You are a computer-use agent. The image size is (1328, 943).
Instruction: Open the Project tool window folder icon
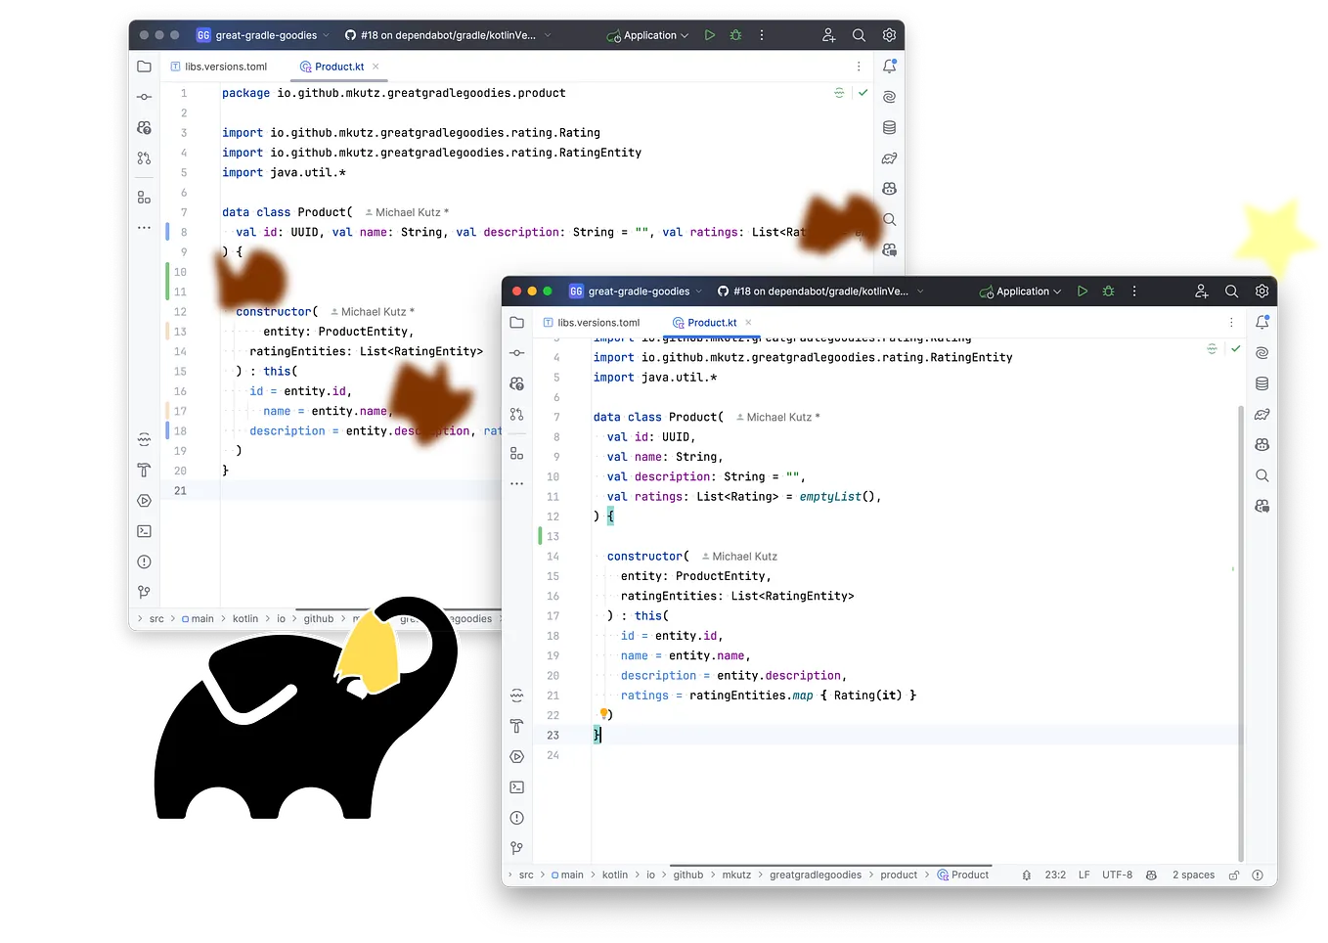pos(516,322)
